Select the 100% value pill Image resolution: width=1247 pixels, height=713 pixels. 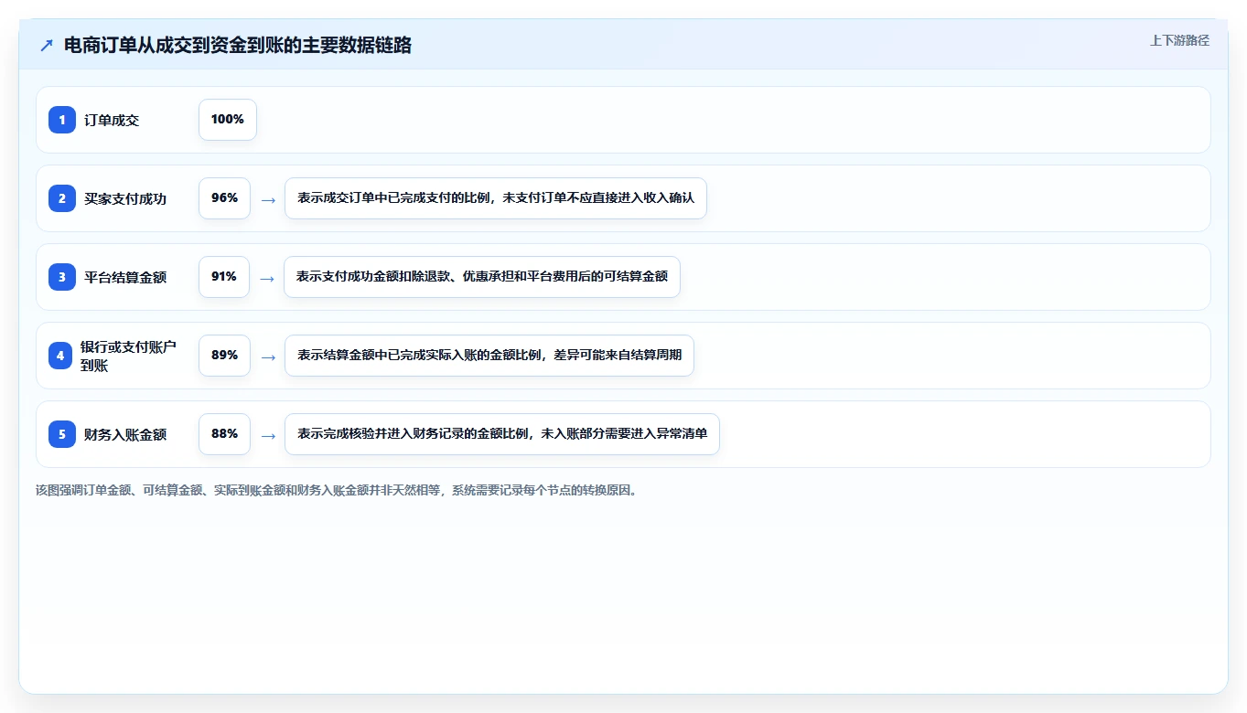click(x=228, y=120)
